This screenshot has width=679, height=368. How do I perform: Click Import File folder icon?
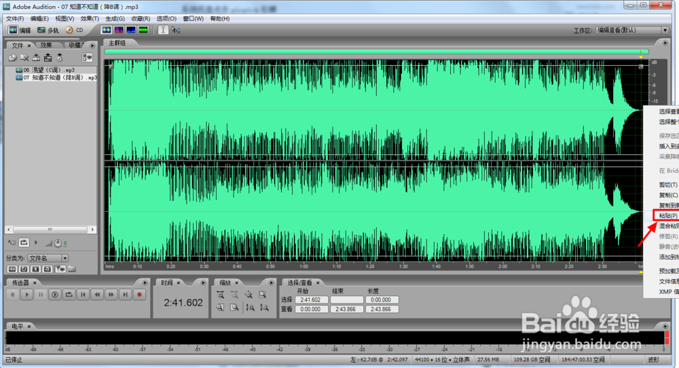point(12,58)
